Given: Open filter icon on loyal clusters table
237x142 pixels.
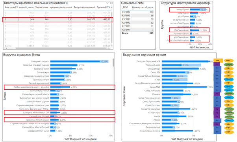Looking at the screenshot, I should click(107, 3).
